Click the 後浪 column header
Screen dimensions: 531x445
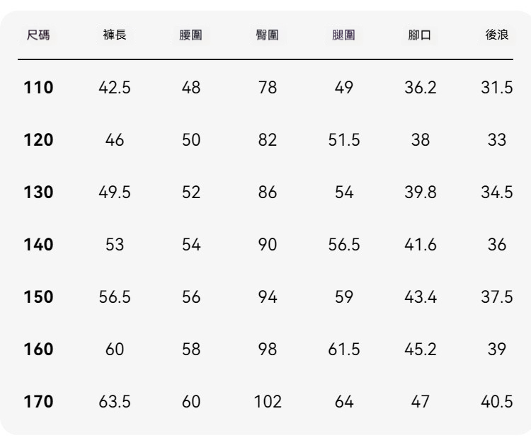pyautogui.click(x=497, y=35)
